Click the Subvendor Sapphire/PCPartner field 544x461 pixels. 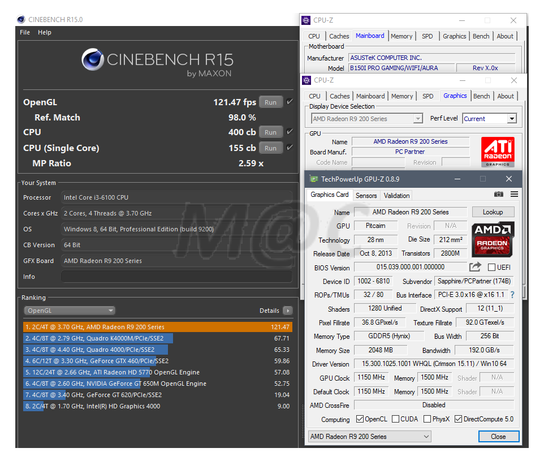click(474, 281)
